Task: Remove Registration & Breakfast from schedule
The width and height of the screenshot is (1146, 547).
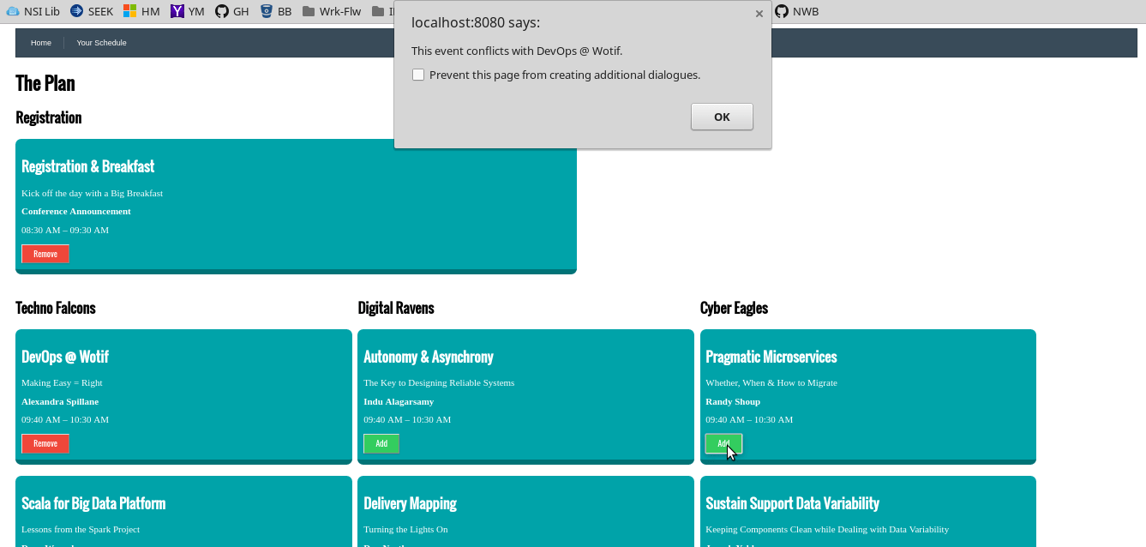Action: pyautogui.click(x=45, y=254)
